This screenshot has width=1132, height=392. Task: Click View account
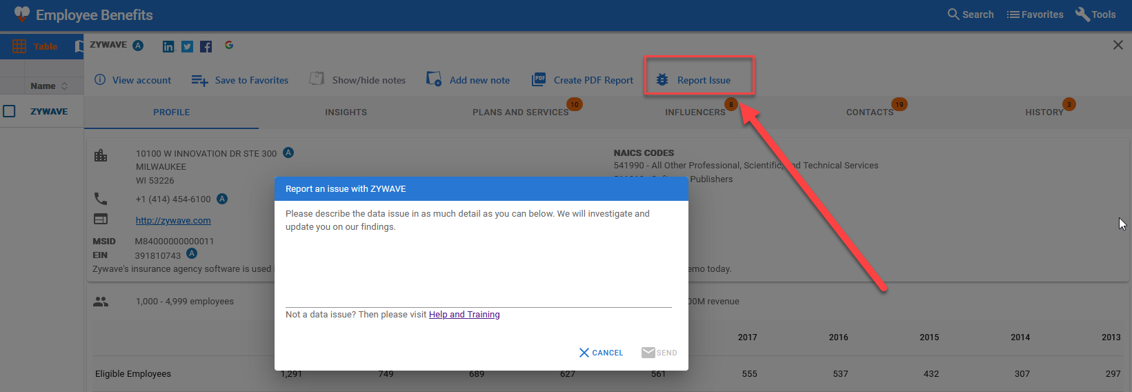click(132, 80)
